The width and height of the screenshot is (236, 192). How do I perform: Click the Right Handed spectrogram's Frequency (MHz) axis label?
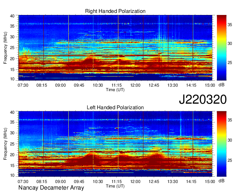click(5, 48)
